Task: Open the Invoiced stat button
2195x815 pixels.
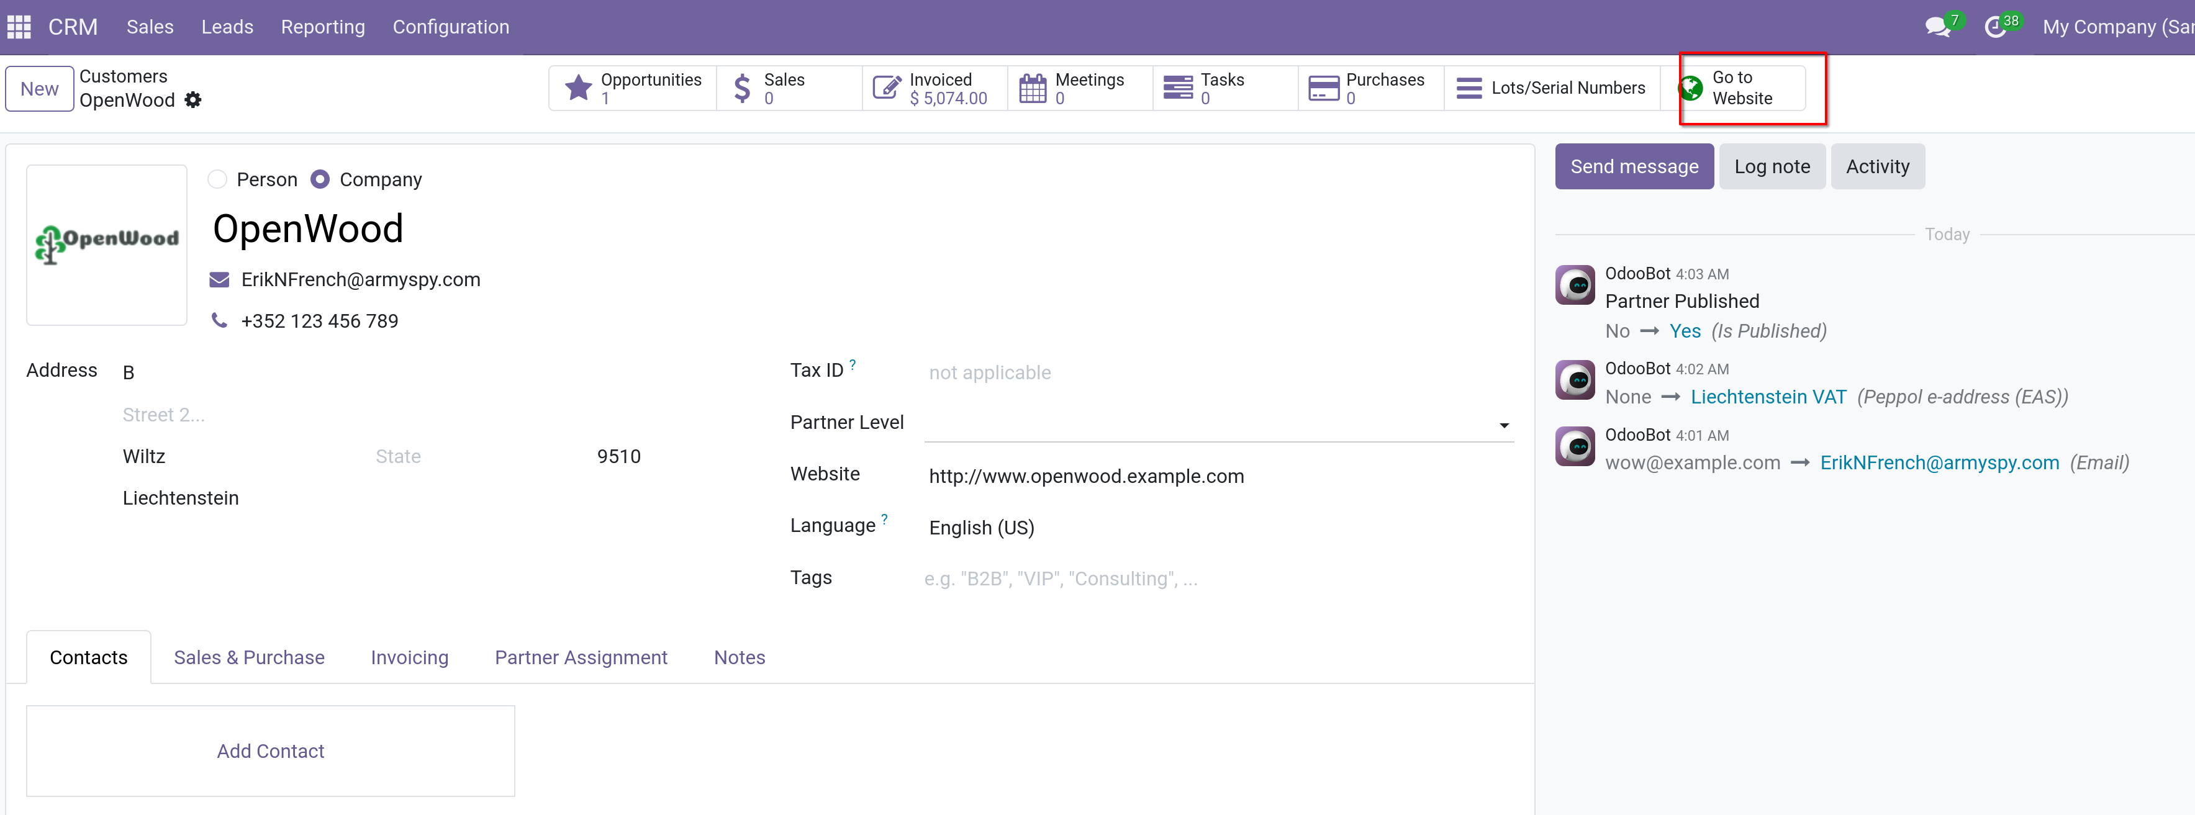Action: coord(935,88)
